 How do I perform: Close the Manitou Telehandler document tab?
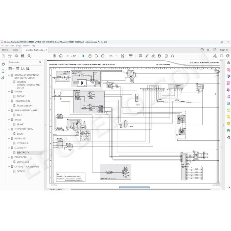coord(47,50)
